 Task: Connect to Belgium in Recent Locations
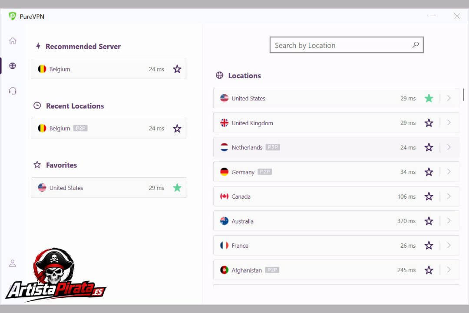(x=109, y=129)
